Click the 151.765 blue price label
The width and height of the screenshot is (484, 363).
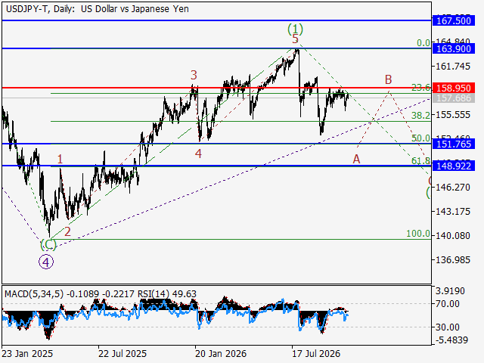point(454,144)
